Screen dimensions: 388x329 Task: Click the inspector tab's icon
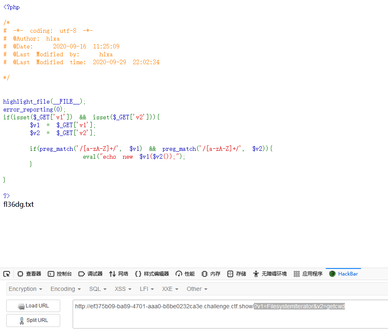[x=20, y=273]
